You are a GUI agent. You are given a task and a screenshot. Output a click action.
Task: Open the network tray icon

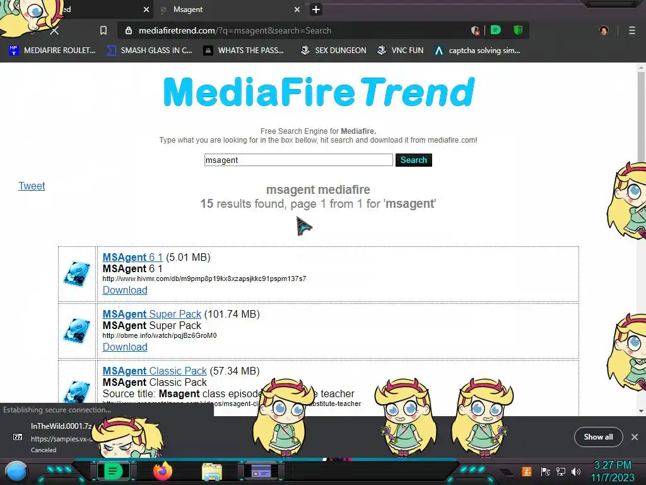(561, 472)
